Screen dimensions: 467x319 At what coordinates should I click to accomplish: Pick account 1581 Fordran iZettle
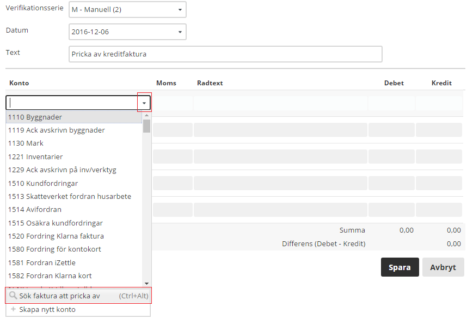click(x=74, y=262)
